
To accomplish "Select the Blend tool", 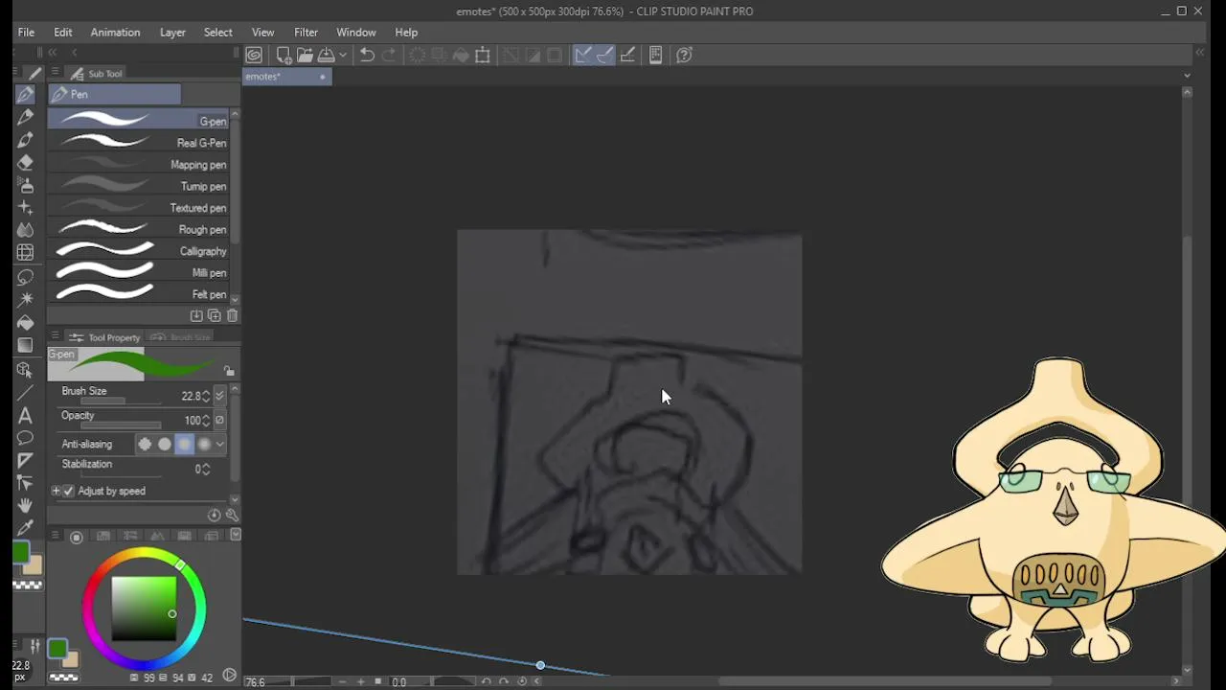I will tap(26, 231).
